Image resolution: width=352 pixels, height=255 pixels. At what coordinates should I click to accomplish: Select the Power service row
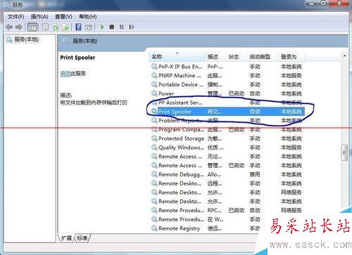click(x=227, y=93)
